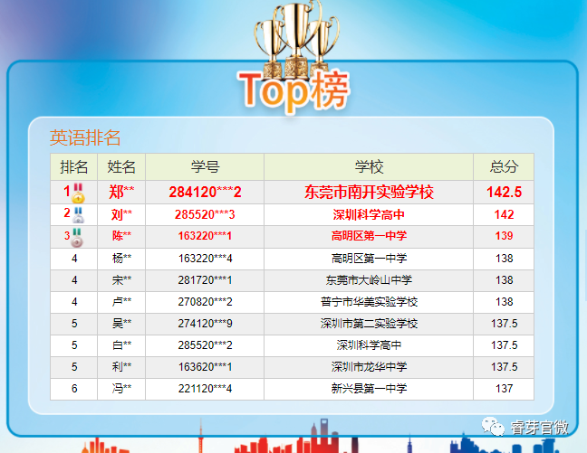Click the gold medal icon beside rank 1
This screenshot has height=453, width=587.
pyautogui.click(x=78, y=193)
